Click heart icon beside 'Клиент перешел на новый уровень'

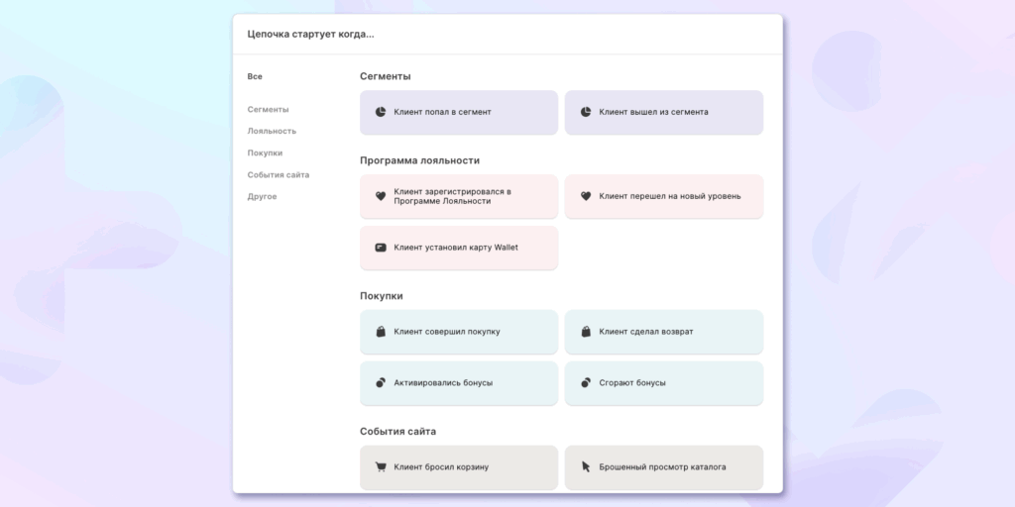586,196
